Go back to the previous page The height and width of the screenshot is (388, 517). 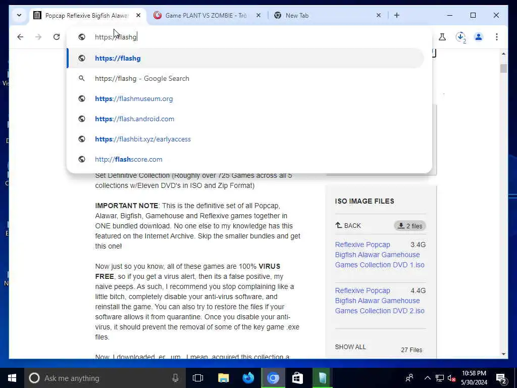click(x=20, y=37)
